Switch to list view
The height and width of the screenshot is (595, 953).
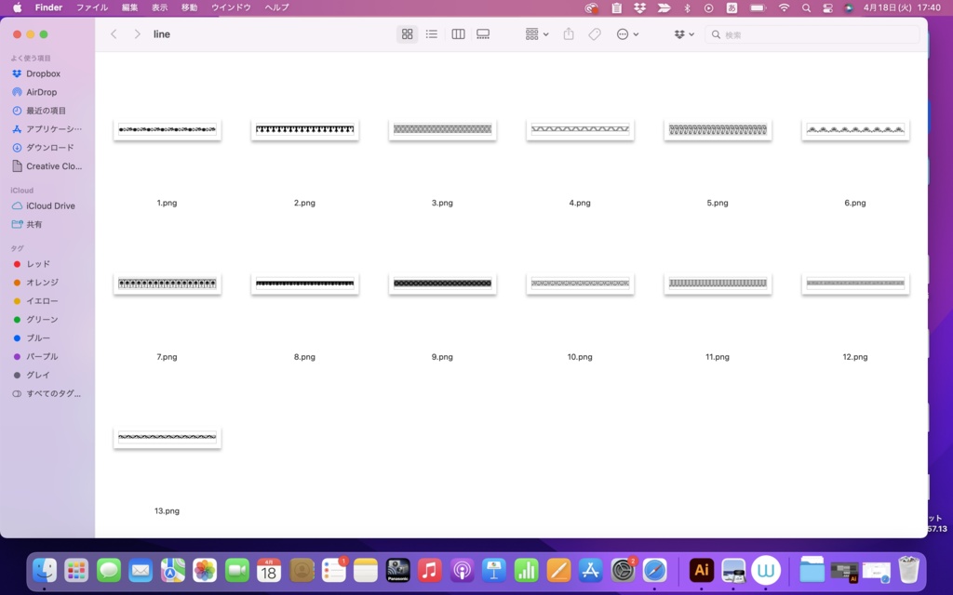(432, 34)
